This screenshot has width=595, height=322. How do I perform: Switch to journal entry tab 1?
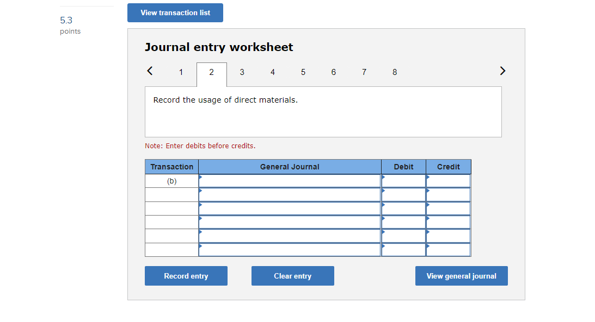[181, 72]
